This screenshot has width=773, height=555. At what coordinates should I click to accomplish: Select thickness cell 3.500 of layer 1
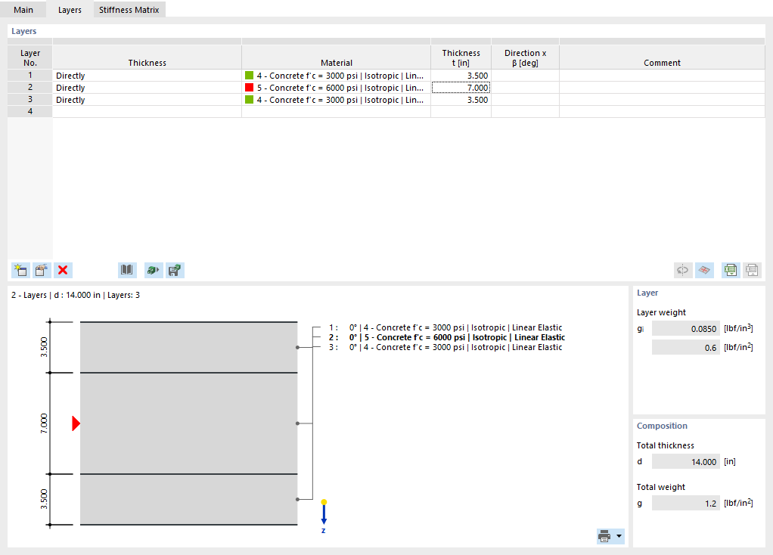tap(461, 76)
